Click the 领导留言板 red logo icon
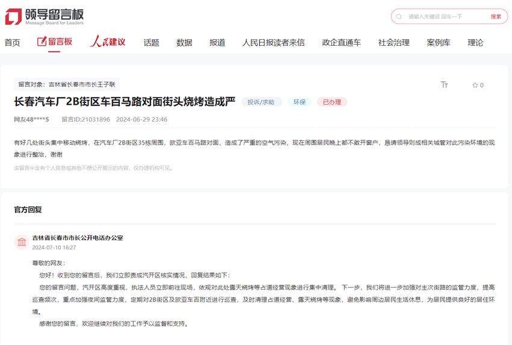Viewport: 512px width, 345px height. click(x=13, y=16)
